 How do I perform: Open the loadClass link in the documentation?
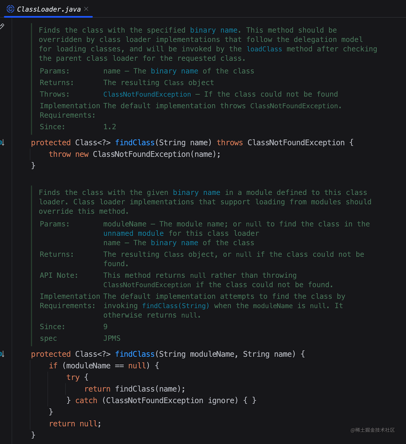[x=264, y=49]
